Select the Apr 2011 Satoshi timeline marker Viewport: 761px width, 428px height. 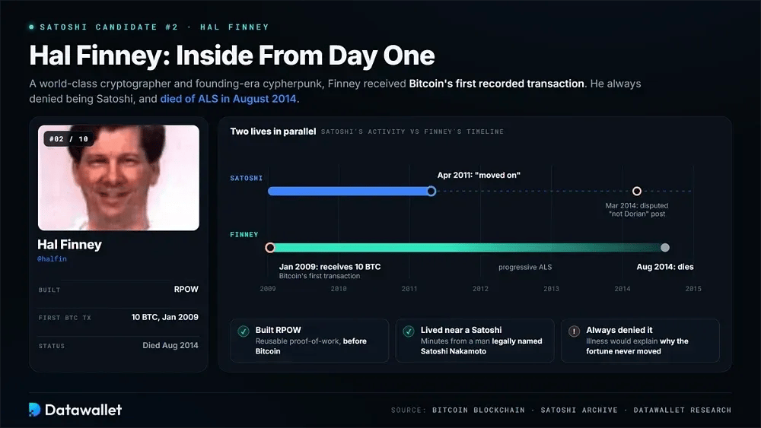click(431, 191)
